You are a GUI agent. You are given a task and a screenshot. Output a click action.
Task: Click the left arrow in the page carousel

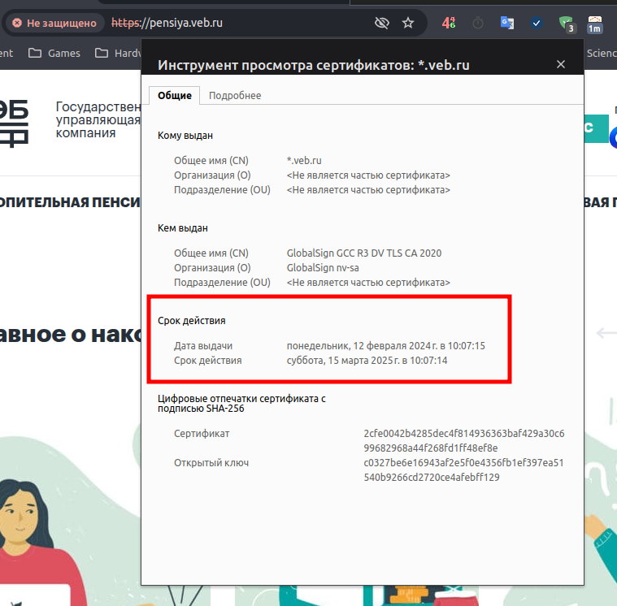coord(606,332)
